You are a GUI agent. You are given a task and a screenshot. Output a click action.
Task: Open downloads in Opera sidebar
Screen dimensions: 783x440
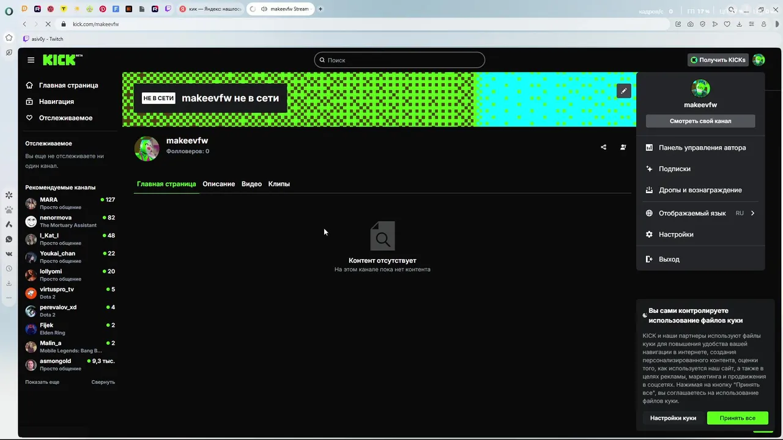click(x=9, y=284)
